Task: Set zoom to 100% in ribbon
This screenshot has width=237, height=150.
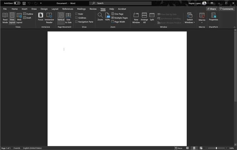Action: click(x=107, y=17)
